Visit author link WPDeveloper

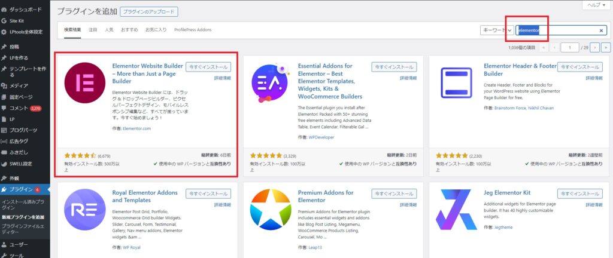(321, 137)
